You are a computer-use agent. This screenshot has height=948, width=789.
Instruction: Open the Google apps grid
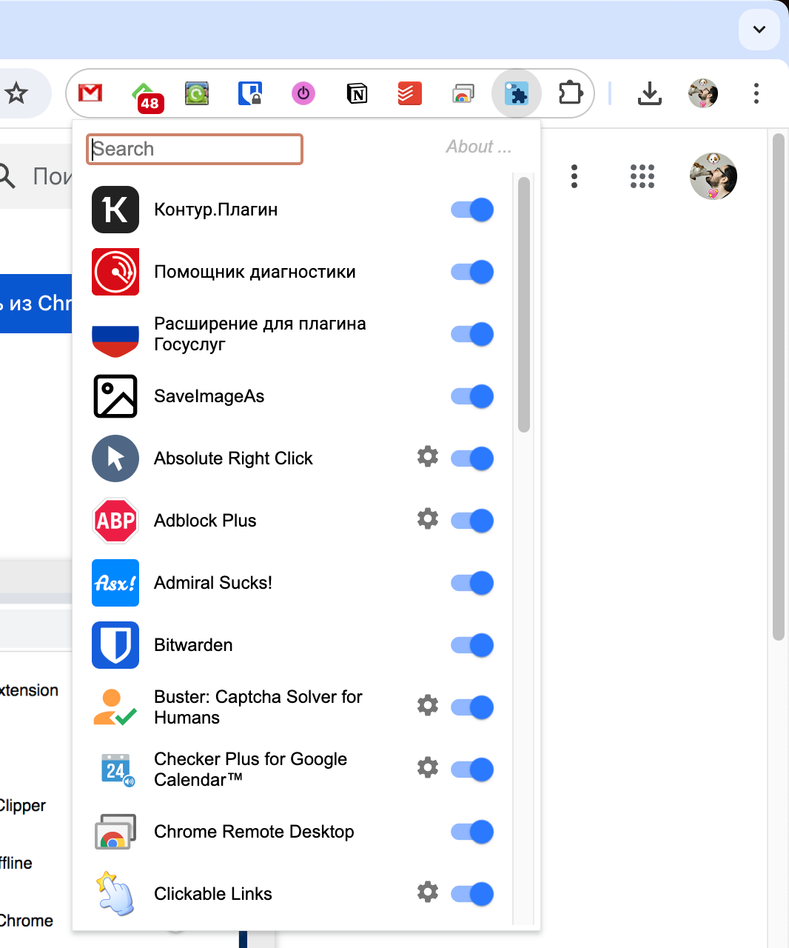(642, 176)
